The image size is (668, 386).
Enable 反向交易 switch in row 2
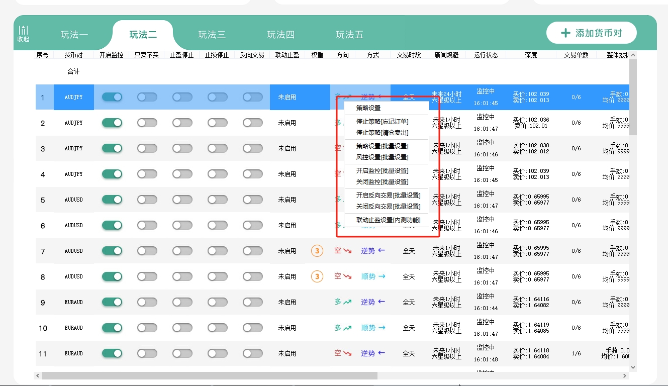[253, 123]
